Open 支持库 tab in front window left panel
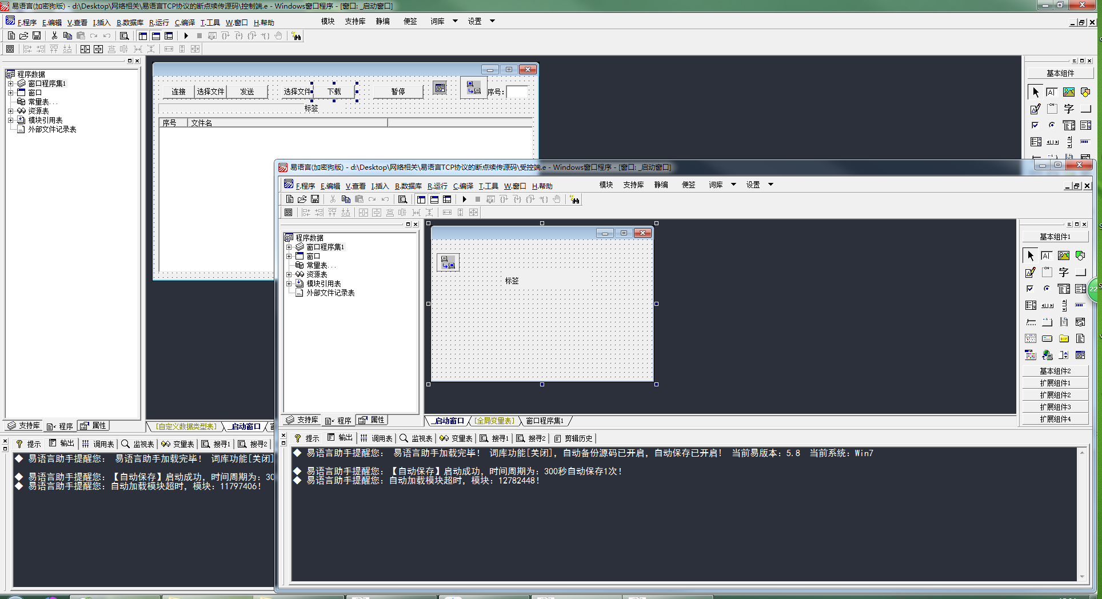This screenshot has width=1102, height=599. coord(302,420)
